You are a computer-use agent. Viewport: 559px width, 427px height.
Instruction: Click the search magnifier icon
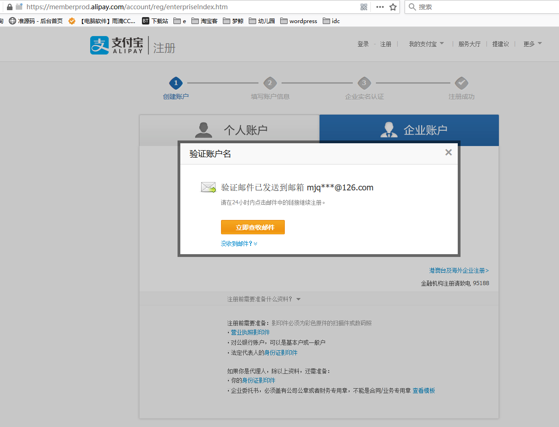412,7
